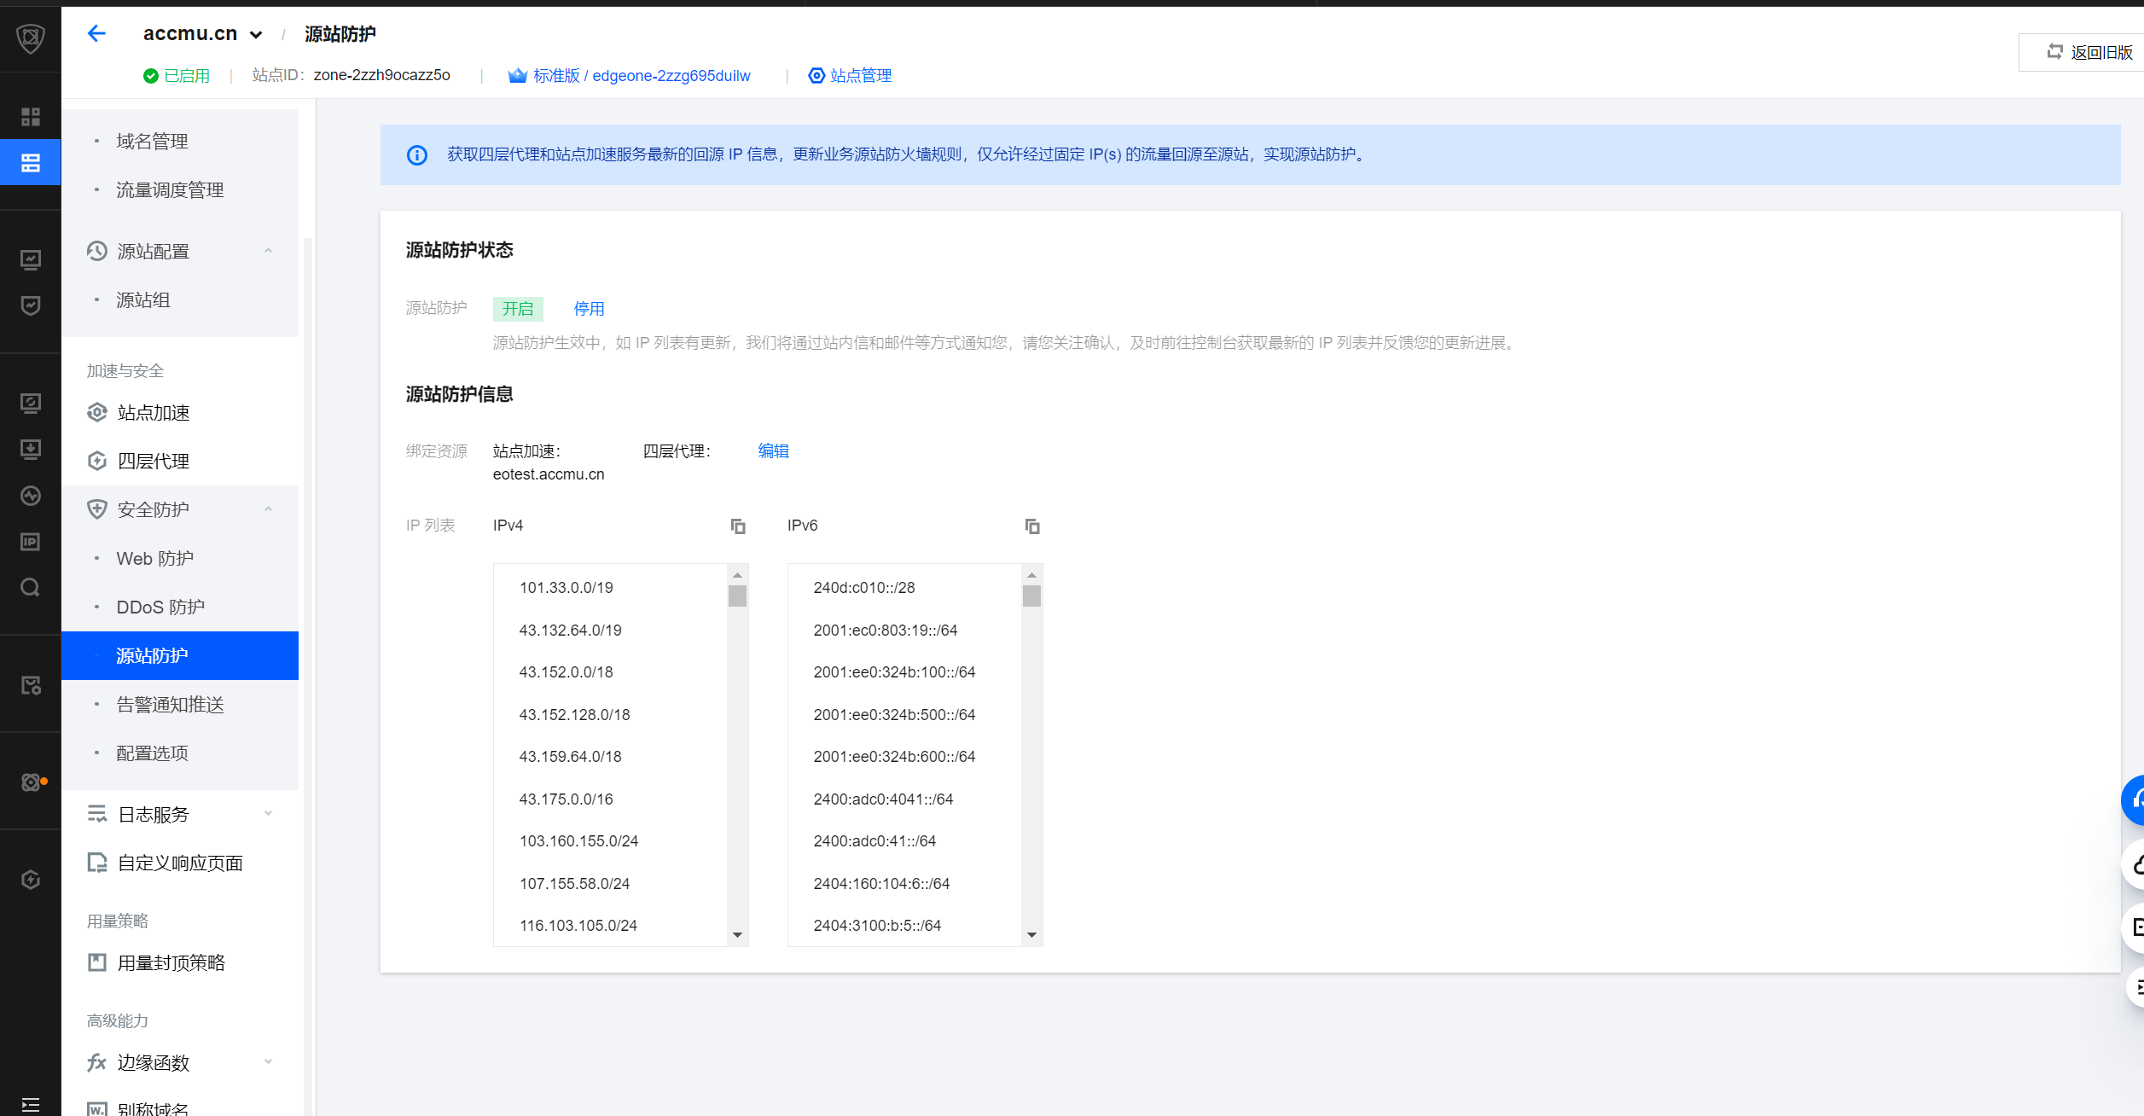The width and height of the screenshot is (2144, 1116).
Task: Select the 2400:adc0:4041::/64 IPv6 entry
Action: pos(884,799)
